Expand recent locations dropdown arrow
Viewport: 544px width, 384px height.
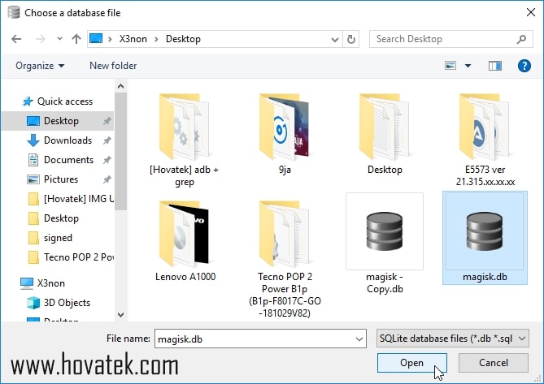pyautogui.click(x=59, y=39)
